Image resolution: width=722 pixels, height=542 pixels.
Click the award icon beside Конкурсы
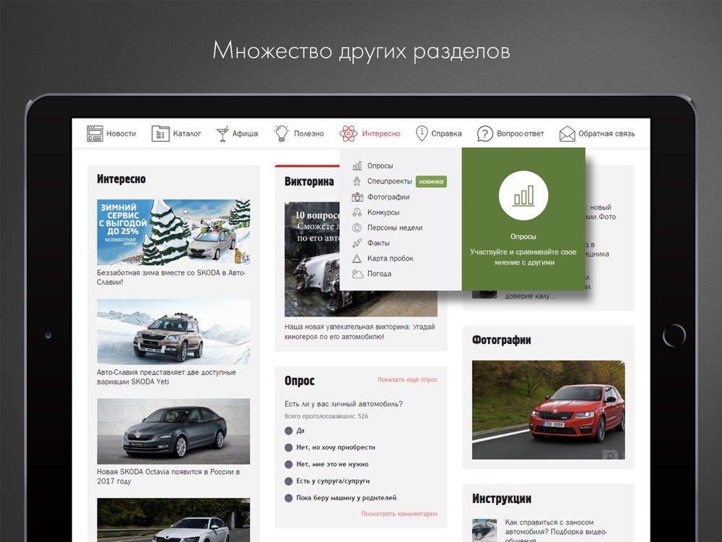(x=357, y=212)
